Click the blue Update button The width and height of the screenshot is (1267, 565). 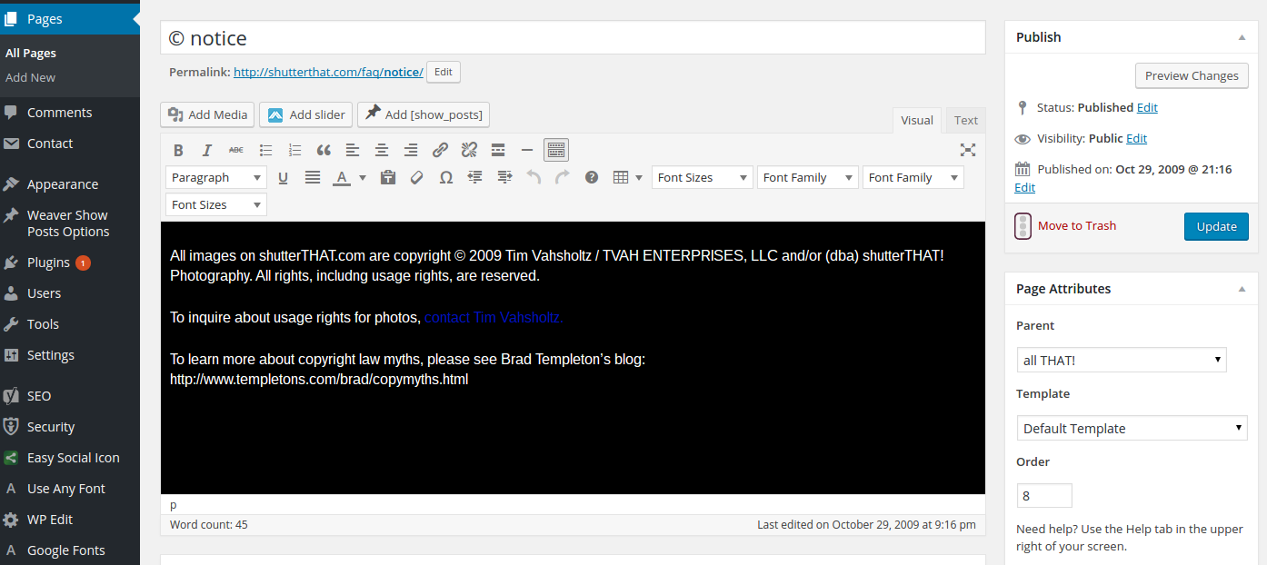1216,226
